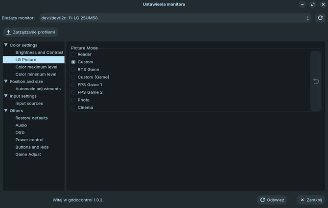Select the RTS Game picture mode
This screenshot has height=208, width=328.
[73, 70]
